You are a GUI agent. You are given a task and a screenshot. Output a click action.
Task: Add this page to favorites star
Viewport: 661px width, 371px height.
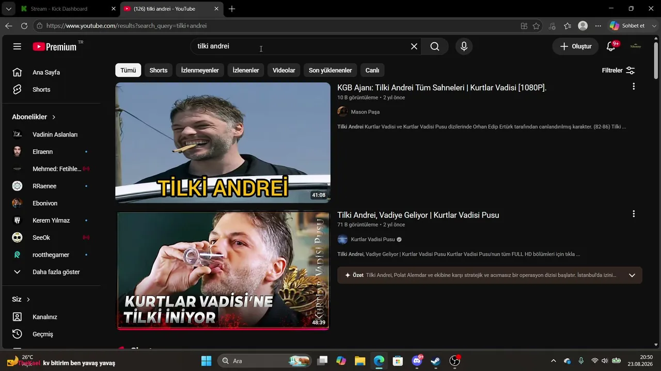[537, 26]
